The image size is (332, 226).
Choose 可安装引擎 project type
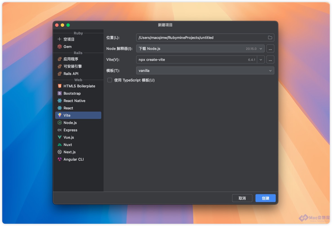pos(78,66)
